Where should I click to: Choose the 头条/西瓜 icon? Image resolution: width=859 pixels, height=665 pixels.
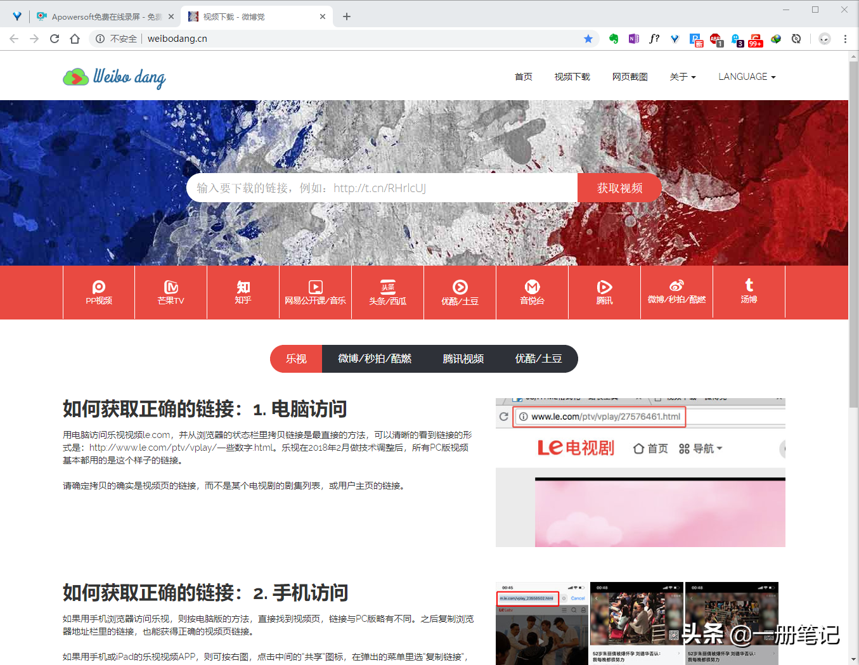388,292
